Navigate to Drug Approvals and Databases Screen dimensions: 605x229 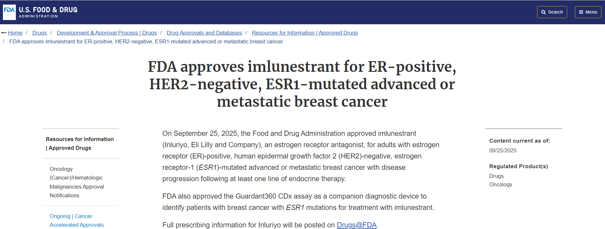click(x=204, y=33)
